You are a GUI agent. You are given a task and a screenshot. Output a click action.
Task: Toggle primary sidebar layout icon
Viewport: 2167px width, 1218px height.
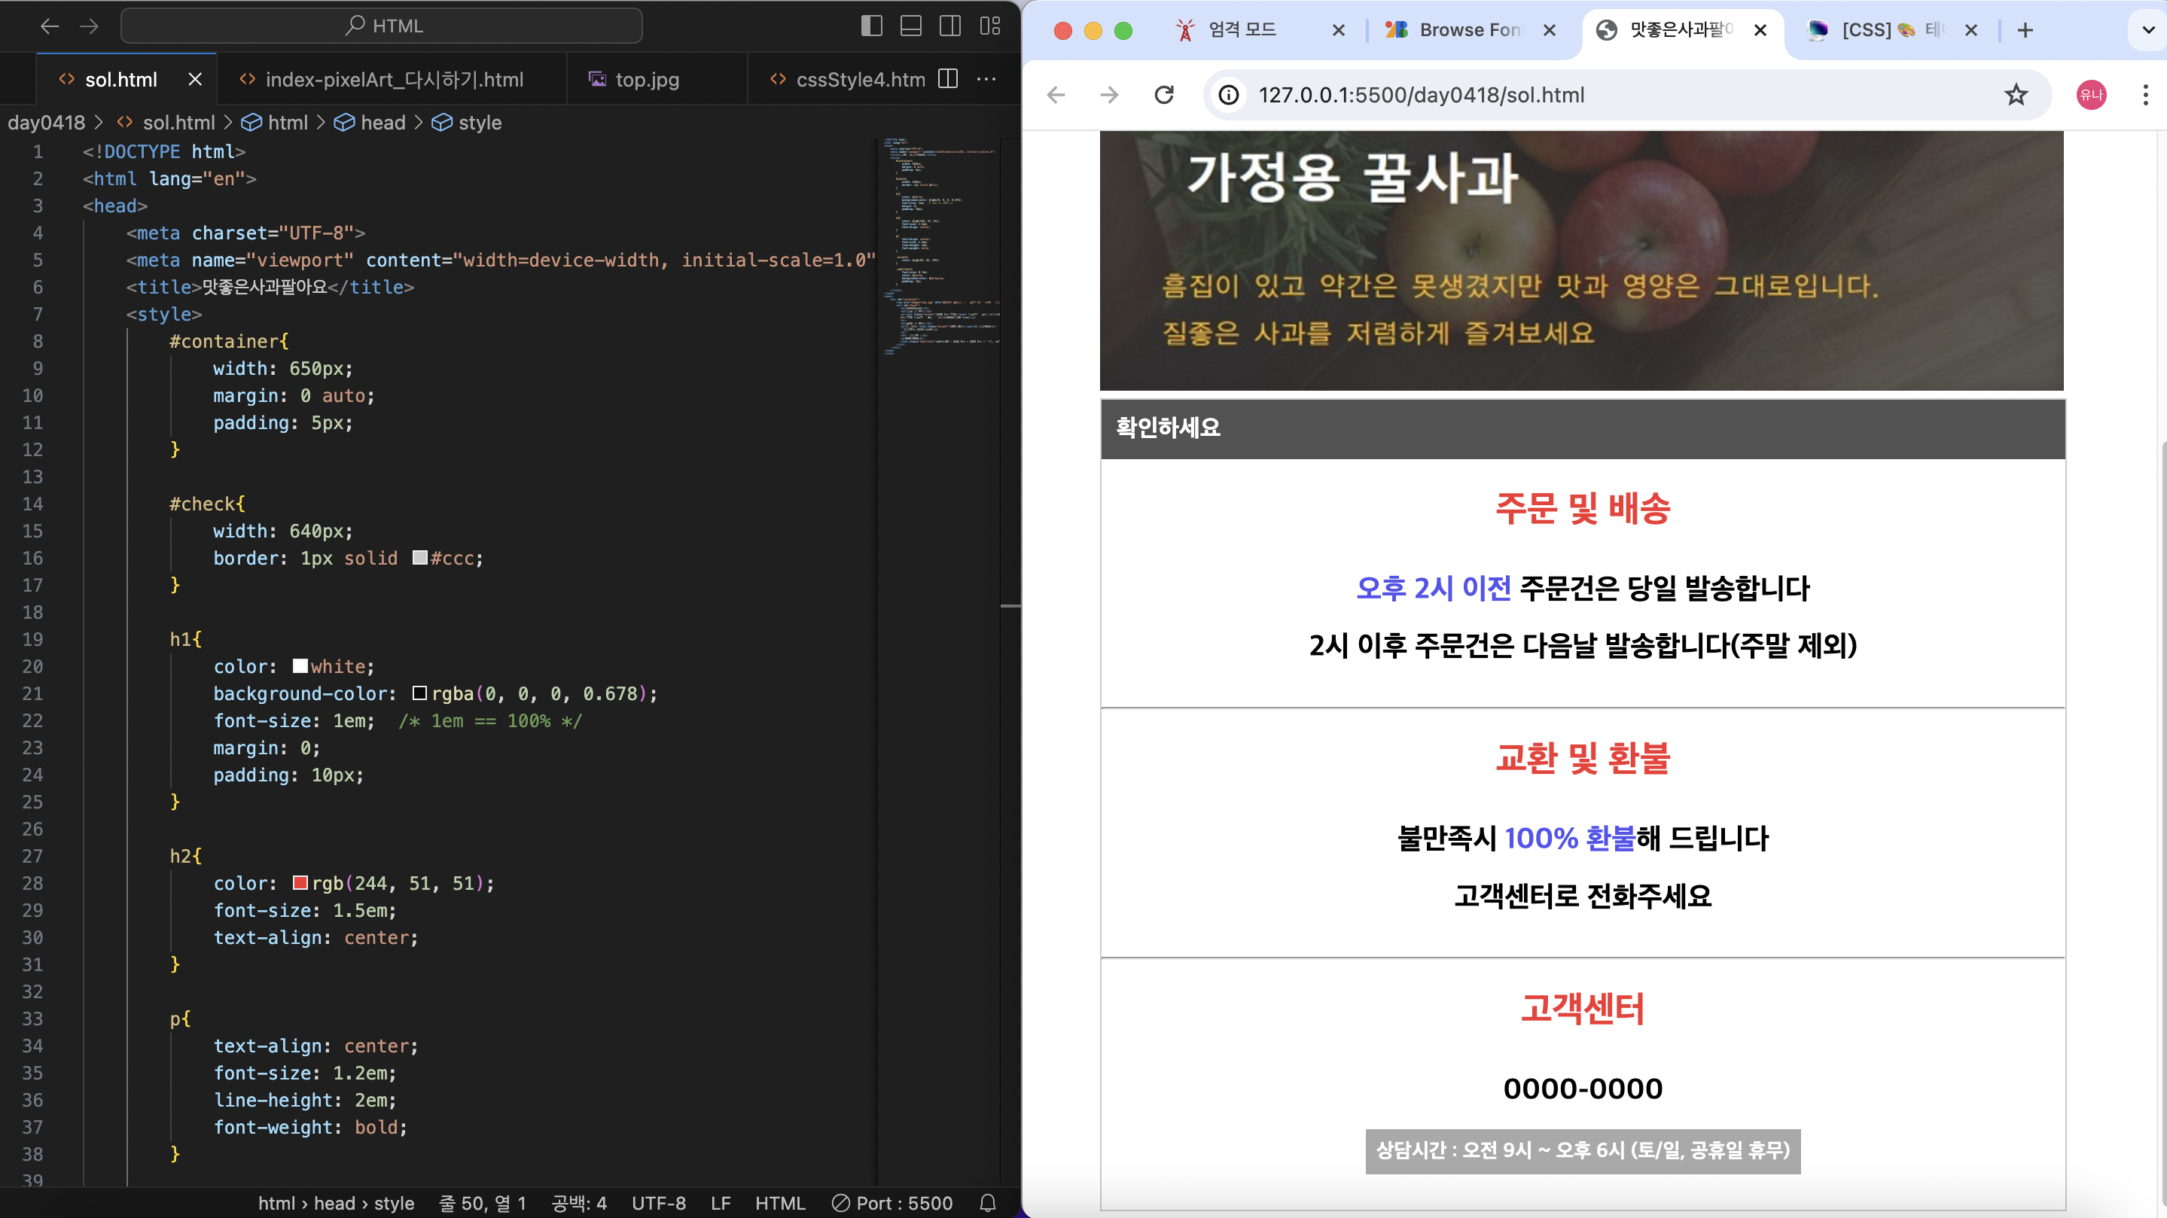click(871, 26)
